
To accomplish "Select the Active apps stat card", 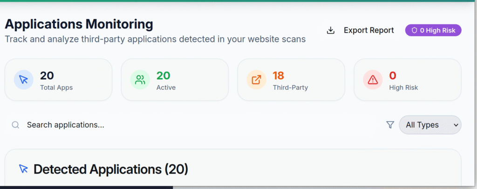I will pyautogui.click(x=175, y=80).
